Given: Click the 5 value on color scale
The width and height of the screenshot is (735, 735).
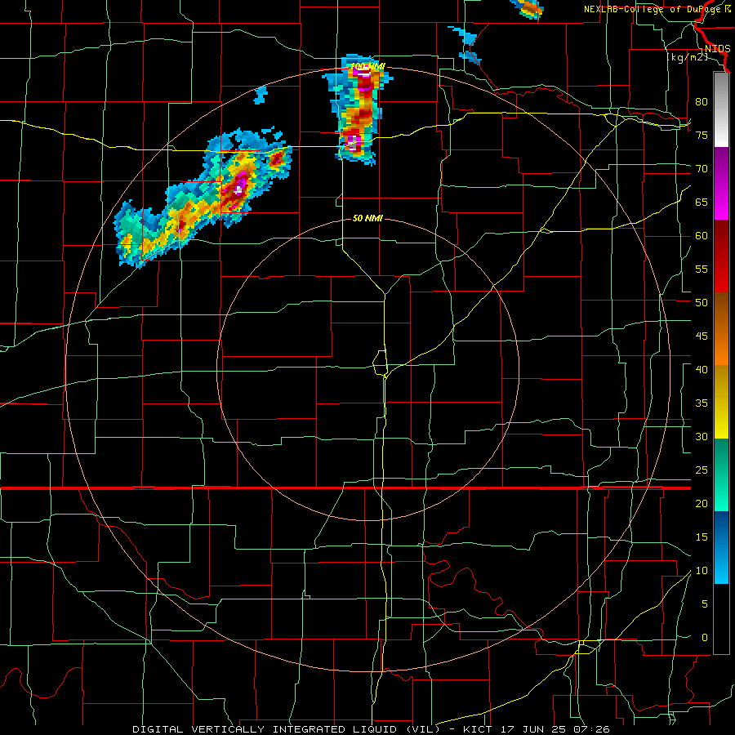Looking at the screenshot, I should pos(705,604).
